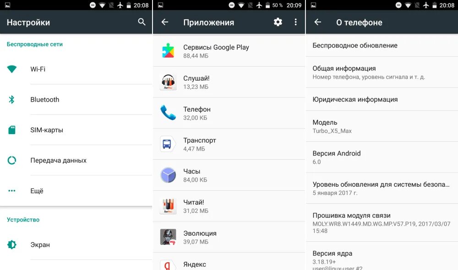Tap Версия Android 6.0 row

coord(382,157)
